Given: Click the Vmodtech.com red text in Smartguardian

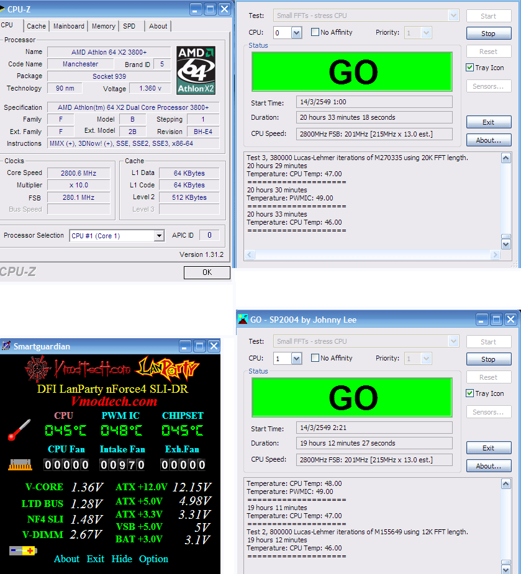Looking at the screenshot, I should coord(114,401).
